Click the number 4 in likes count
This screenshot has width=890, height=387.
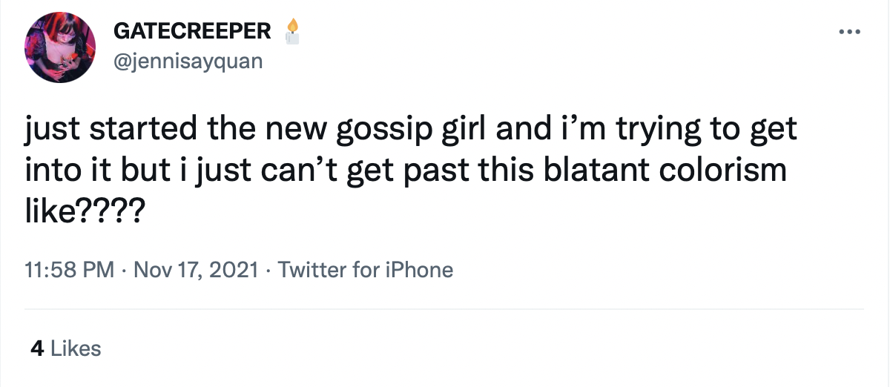pos(36,348)
